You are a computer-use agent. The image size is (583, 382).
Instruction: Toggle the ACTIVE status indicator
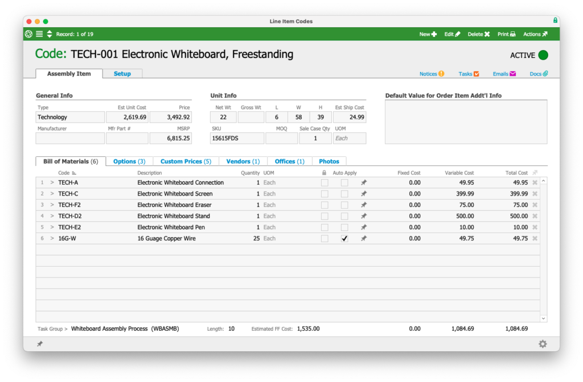543,55
